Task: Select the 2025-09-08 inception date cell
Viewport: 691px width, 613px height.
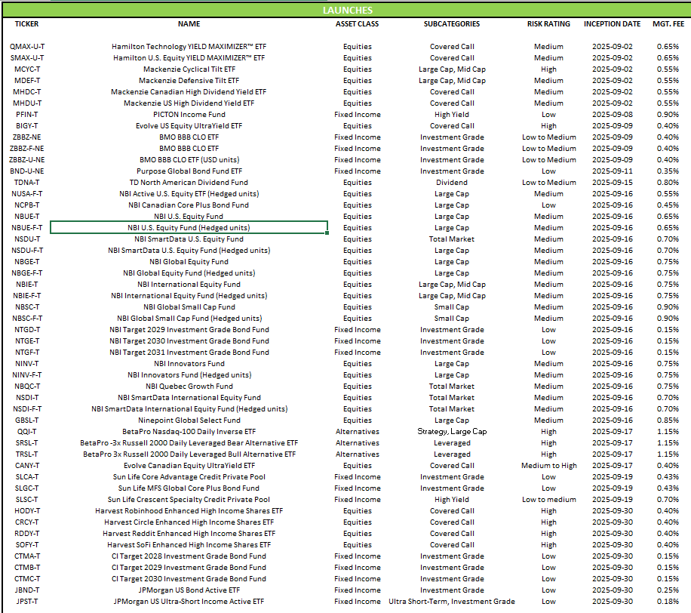Action: tap(612, 115)
